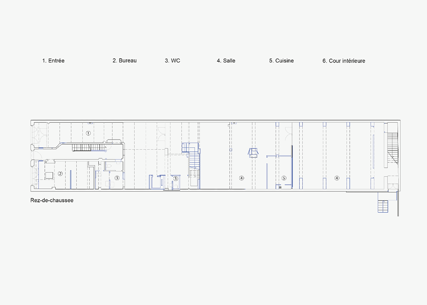Click the circled 1 room marker
The width and height of the screenshot is (427, 305).
pyautogui.click(x=88, y=133)
